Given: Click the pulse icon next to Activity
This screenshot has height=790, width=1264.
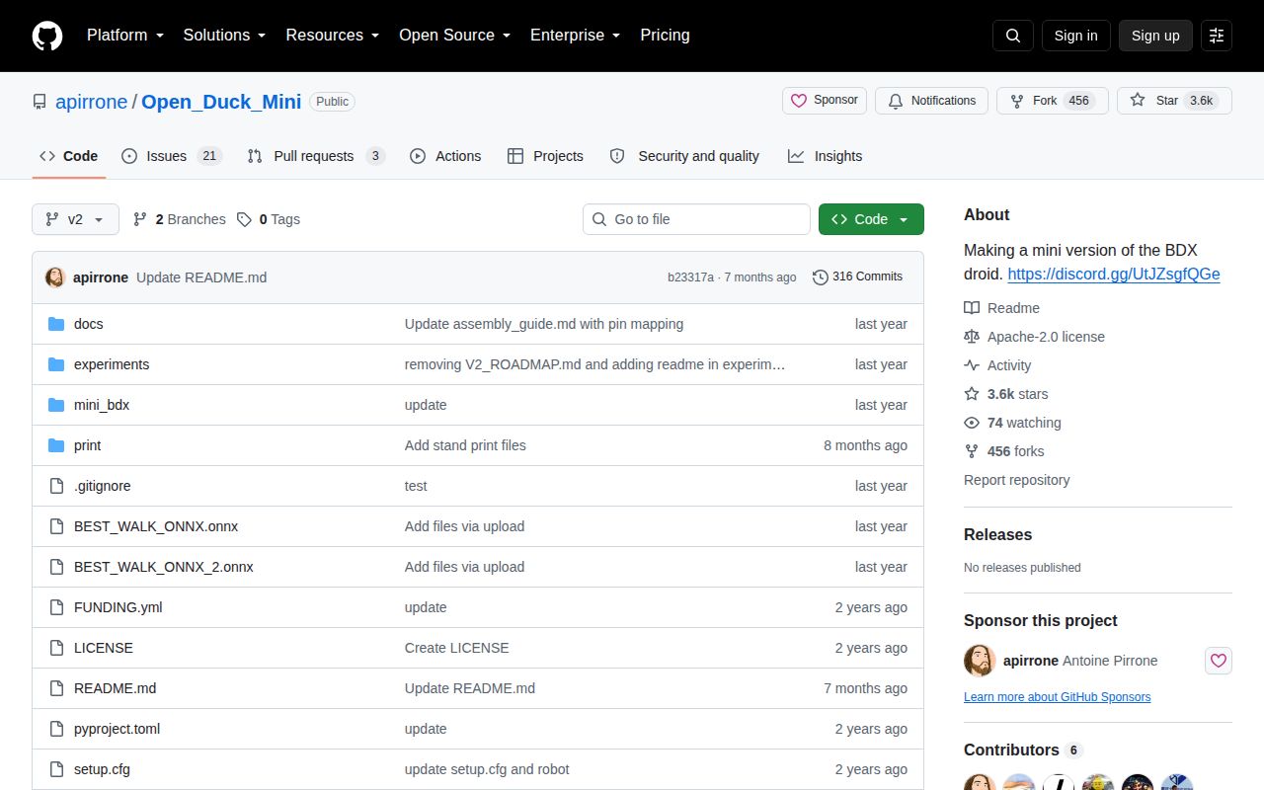Looking at the screenshot, I should point(972,365).
